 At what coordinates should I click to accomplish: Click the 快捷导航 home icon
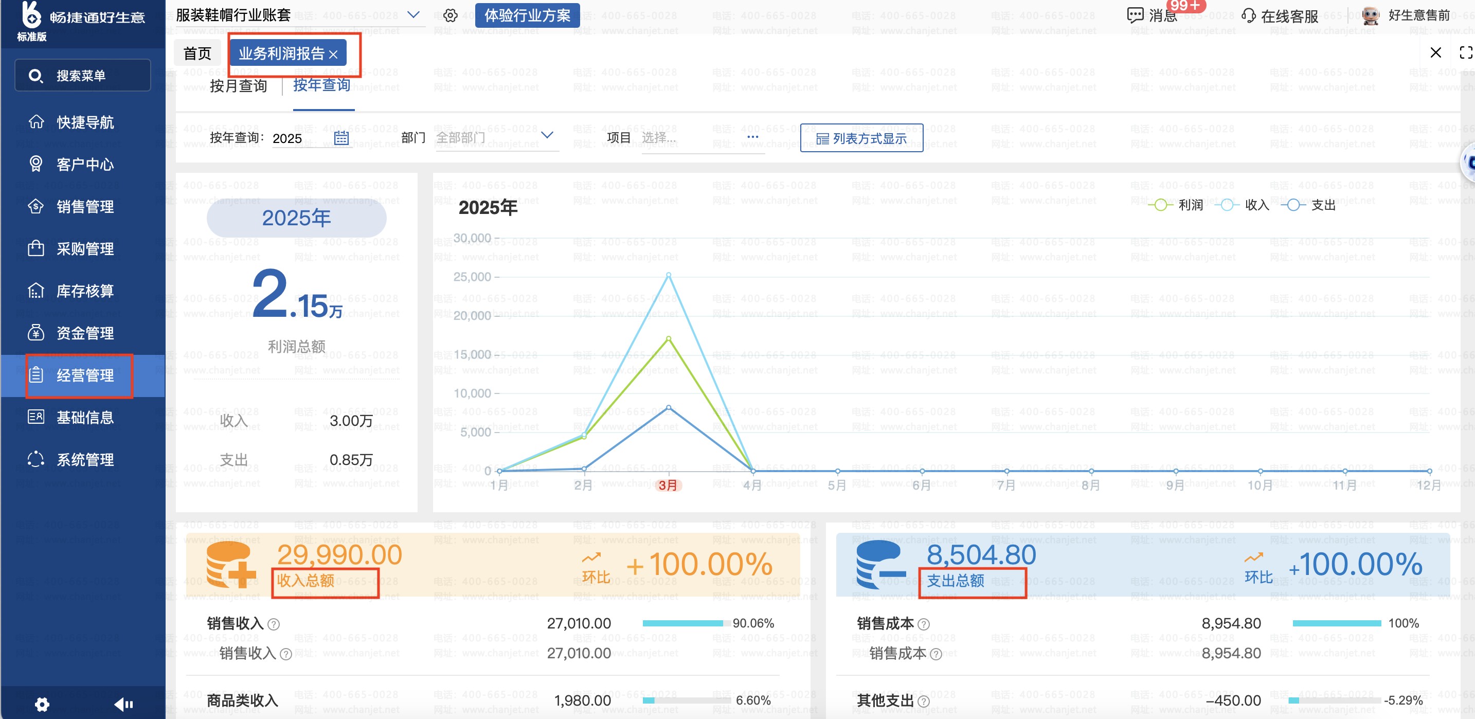36,122
